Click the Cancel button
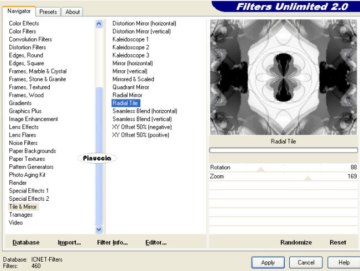Image resolution: width=360 pixels, height=271 pixels. tap(306, 262)
